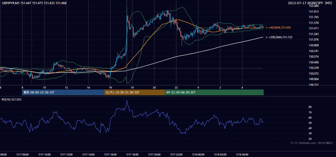This screenshot has height=157, width=336.
Task: Click hour 18 tick under price chart
Action: 132,87
